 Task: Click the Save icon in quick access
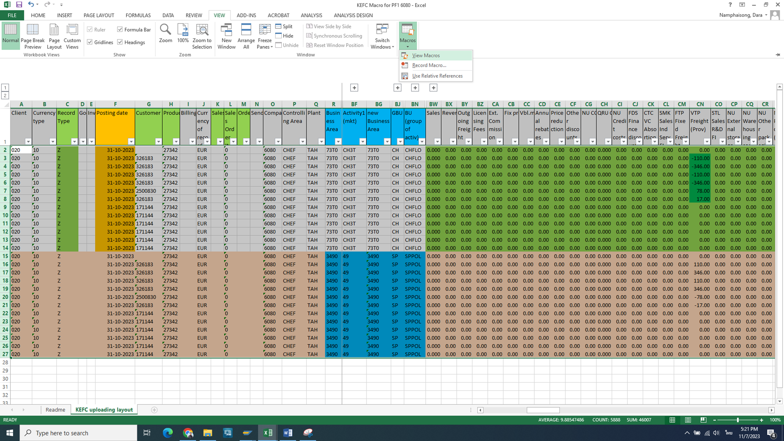[19, 4]
